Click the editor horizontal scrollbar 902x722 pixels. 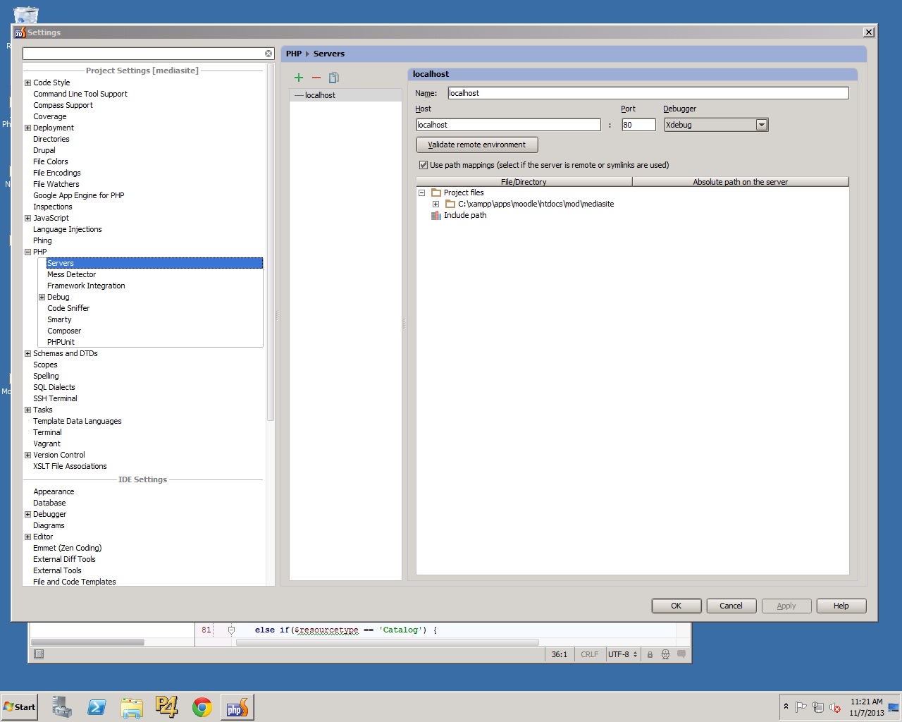pyautogui.click(x=387, y=642)
